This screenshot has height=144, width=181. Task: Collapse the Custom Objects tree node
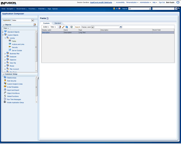(3, 35)
